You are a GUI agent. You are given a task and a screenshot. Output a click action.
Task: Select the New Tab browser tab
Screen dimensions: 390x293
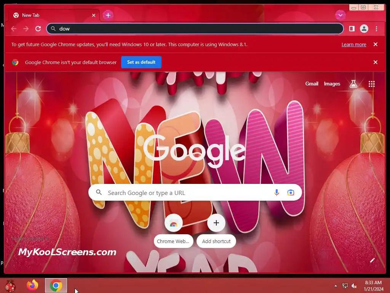[x=54, y=15]
